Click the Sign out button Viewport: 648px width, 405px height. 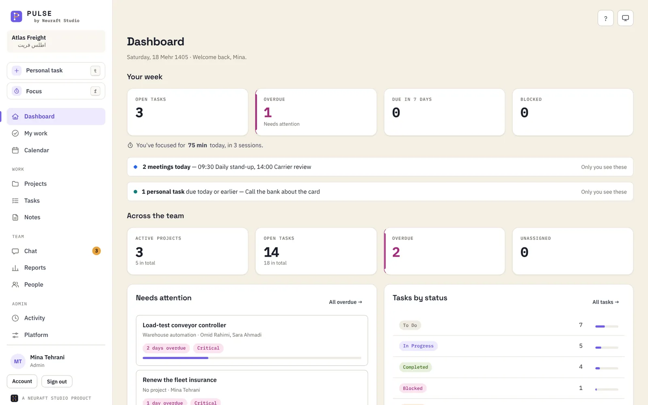[x=57, y=382]
